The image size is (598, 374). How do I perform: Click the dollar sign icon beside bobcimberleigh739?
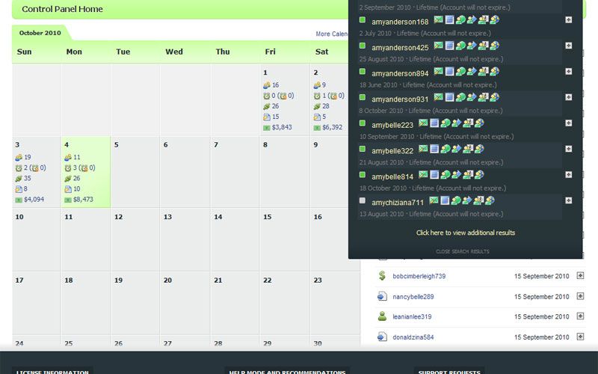[382, 276]
